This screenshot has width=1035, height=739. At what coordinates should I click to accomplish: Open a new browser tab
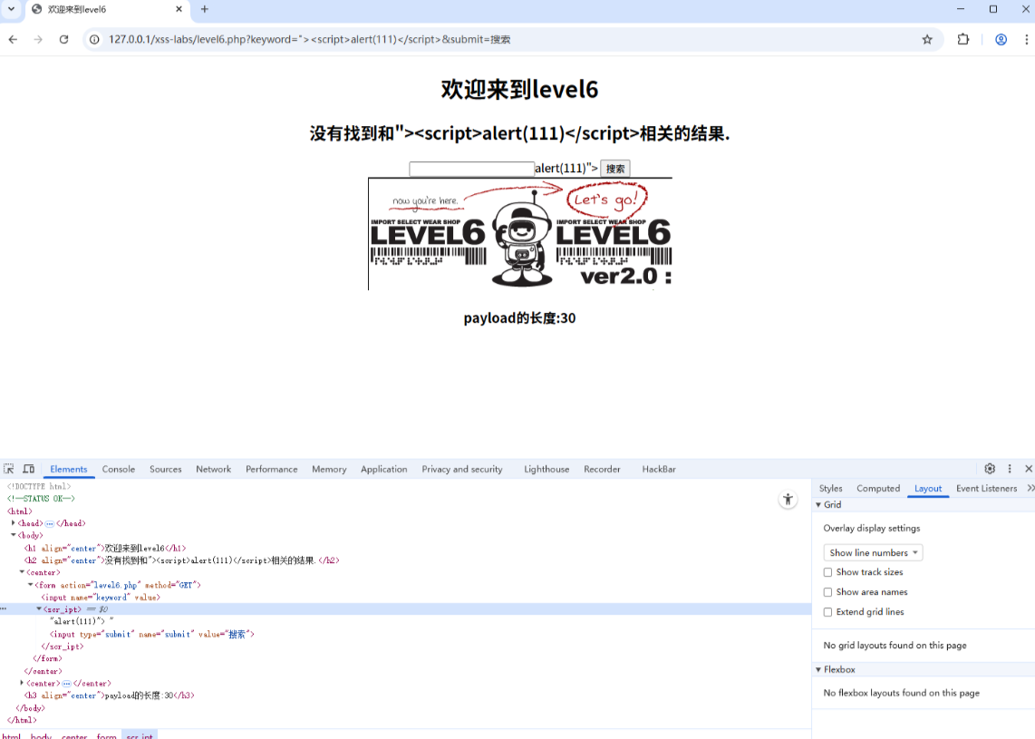pos(205,9)
